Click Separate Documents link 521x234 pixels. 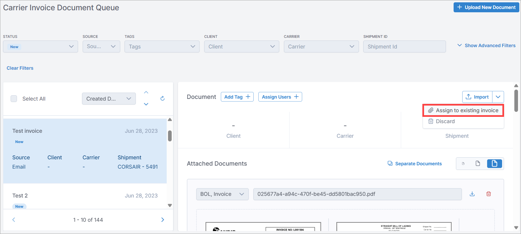pos(415,164)
